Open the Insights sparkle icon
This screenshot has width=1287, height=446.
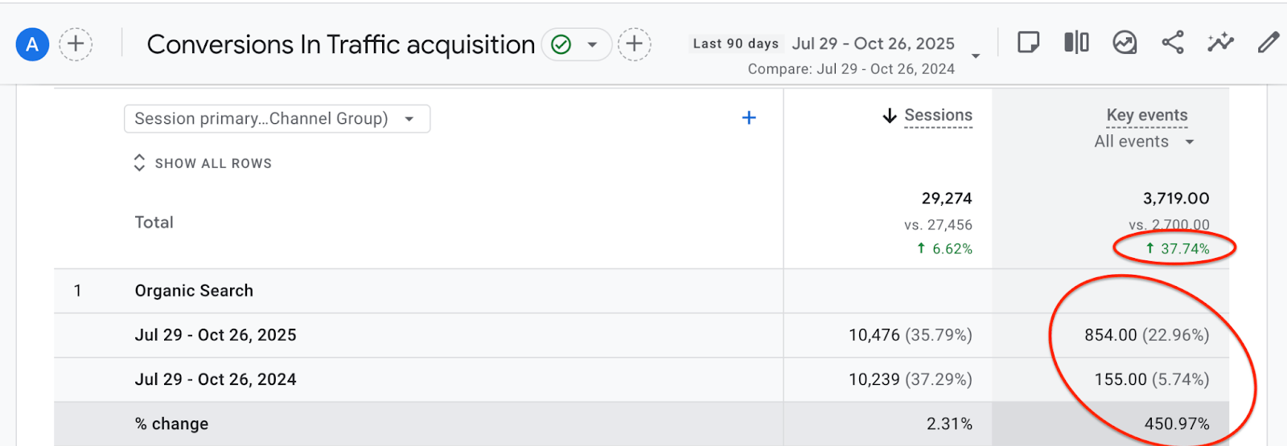tap(1220, 43)
